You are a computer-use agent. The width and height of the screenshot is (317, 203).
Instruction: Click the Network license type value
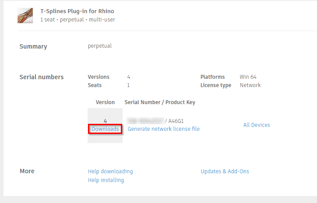(250, 85)
